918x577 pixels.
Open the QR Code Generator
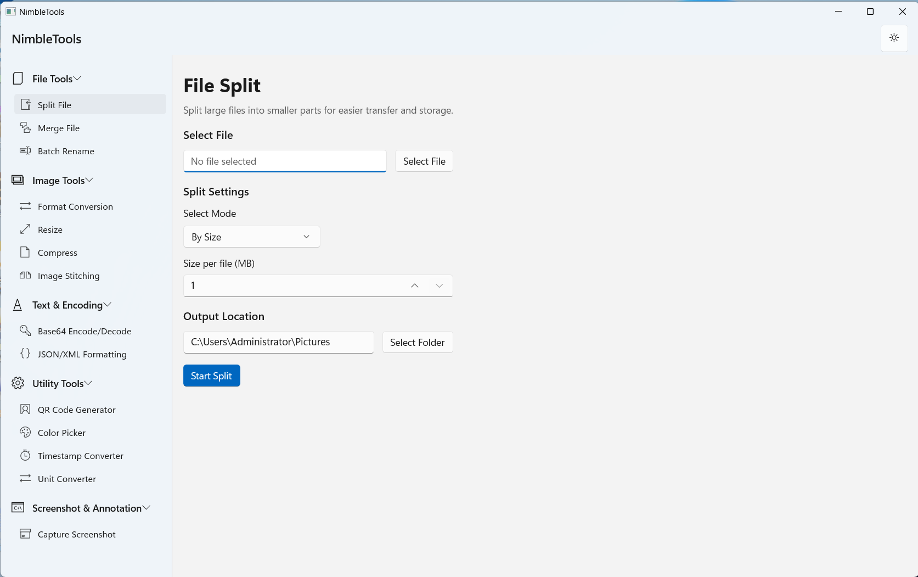[76, 410]
